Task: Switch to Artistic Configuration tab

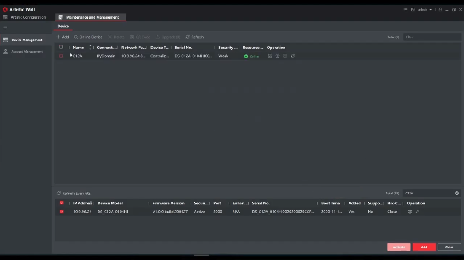Action: (28, 17)
